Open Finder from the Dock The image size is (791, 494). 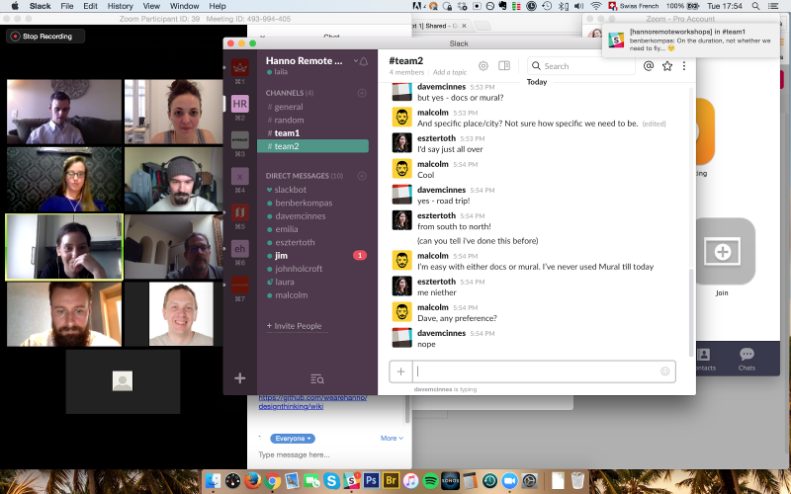[214, 480]
